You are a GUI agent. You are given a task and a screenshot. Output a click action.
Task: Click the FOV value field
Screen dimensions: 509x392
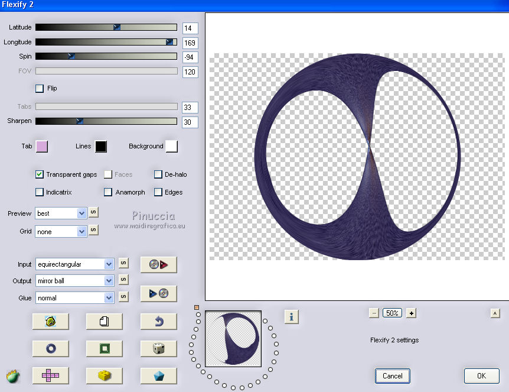pyautogui.click(x=190, y=72)
